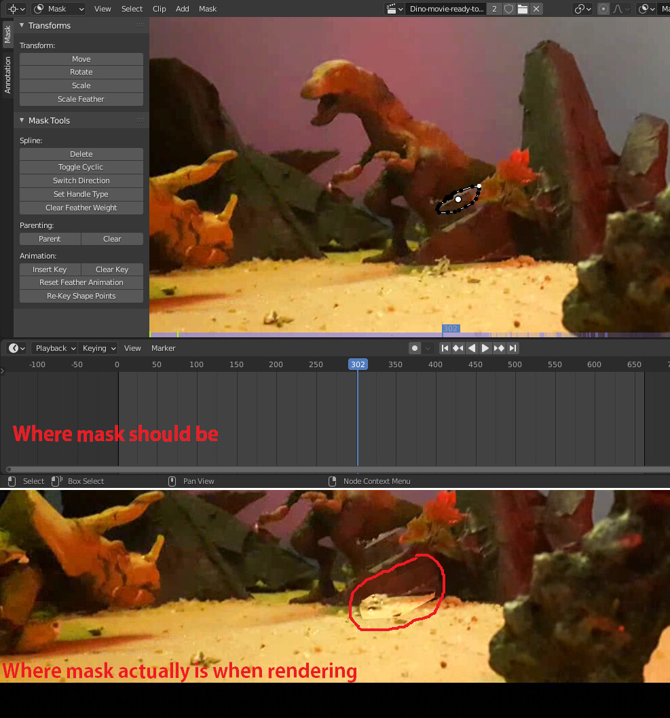Open the auto keyframing options dropdown

(x=428, y=348)
